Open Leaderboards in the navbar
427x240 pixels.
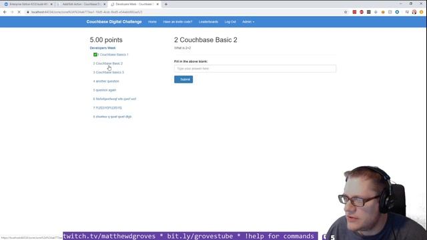point(208,22)
